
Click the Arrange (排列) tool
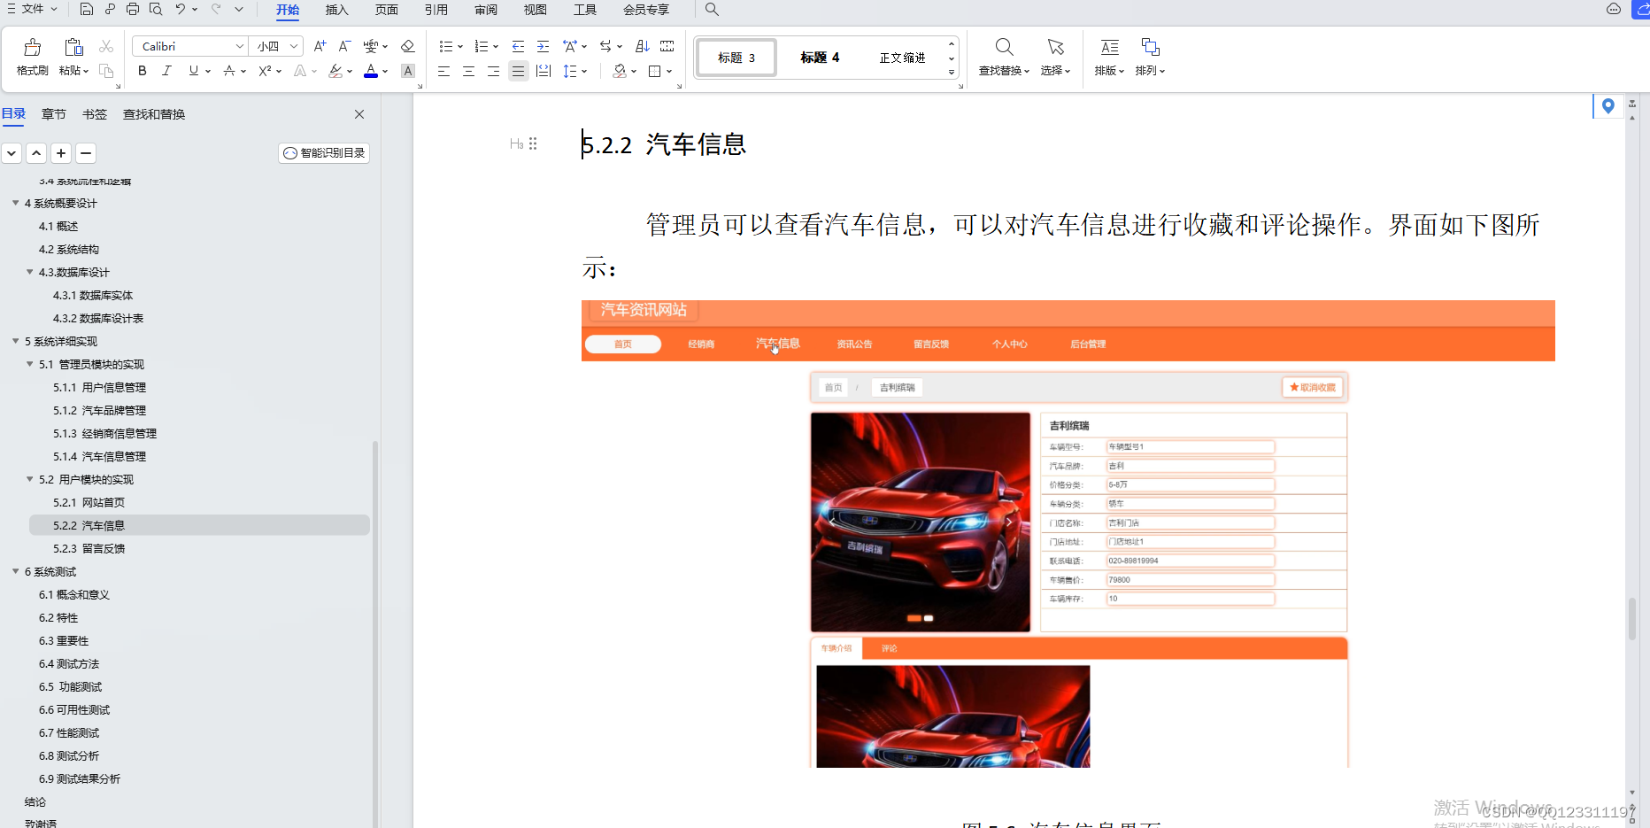click(x=1150, y=57)
